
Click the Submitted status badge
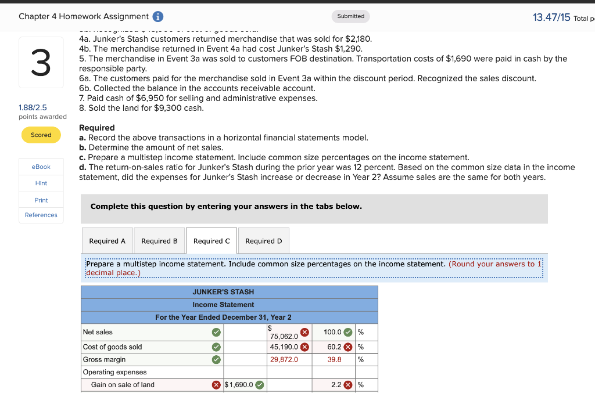(350, 16)
